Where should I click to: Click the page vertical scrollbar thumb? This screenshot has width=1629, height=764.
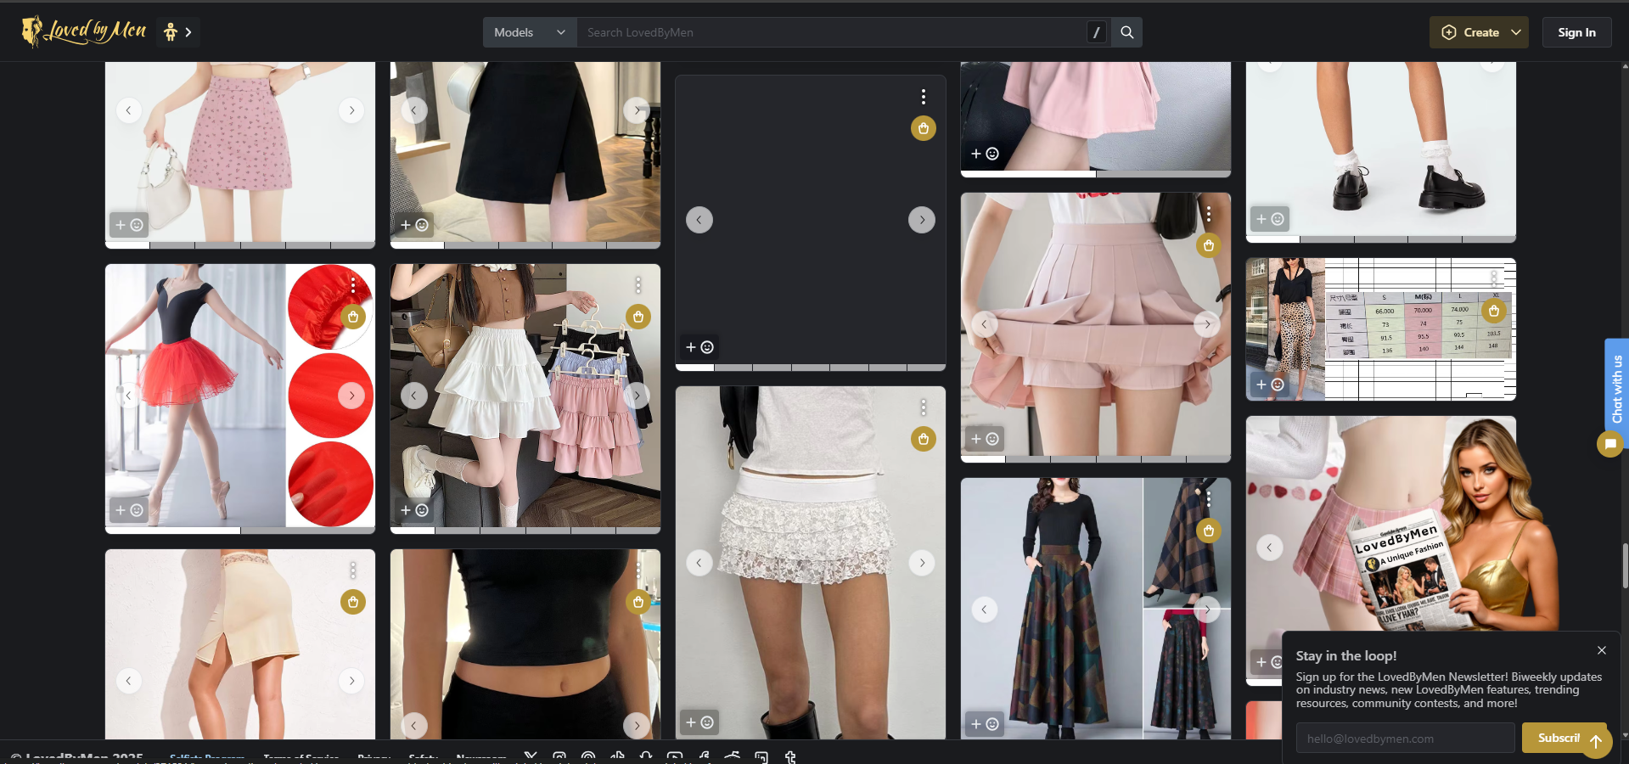[1625, 565]
